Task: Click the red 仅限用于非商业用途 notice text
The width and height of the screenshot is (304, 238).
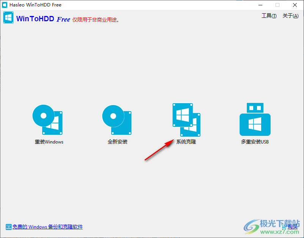Action: point(96,20)
